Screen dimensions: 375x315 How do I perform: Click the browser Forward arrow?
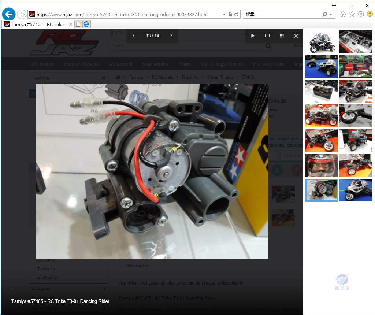pos(22,14)
